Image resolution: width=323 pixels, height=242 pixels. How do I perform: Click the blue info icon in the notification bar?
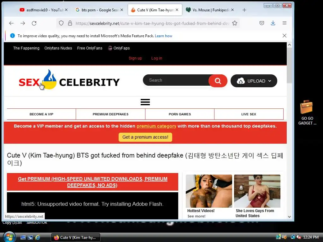12,36
